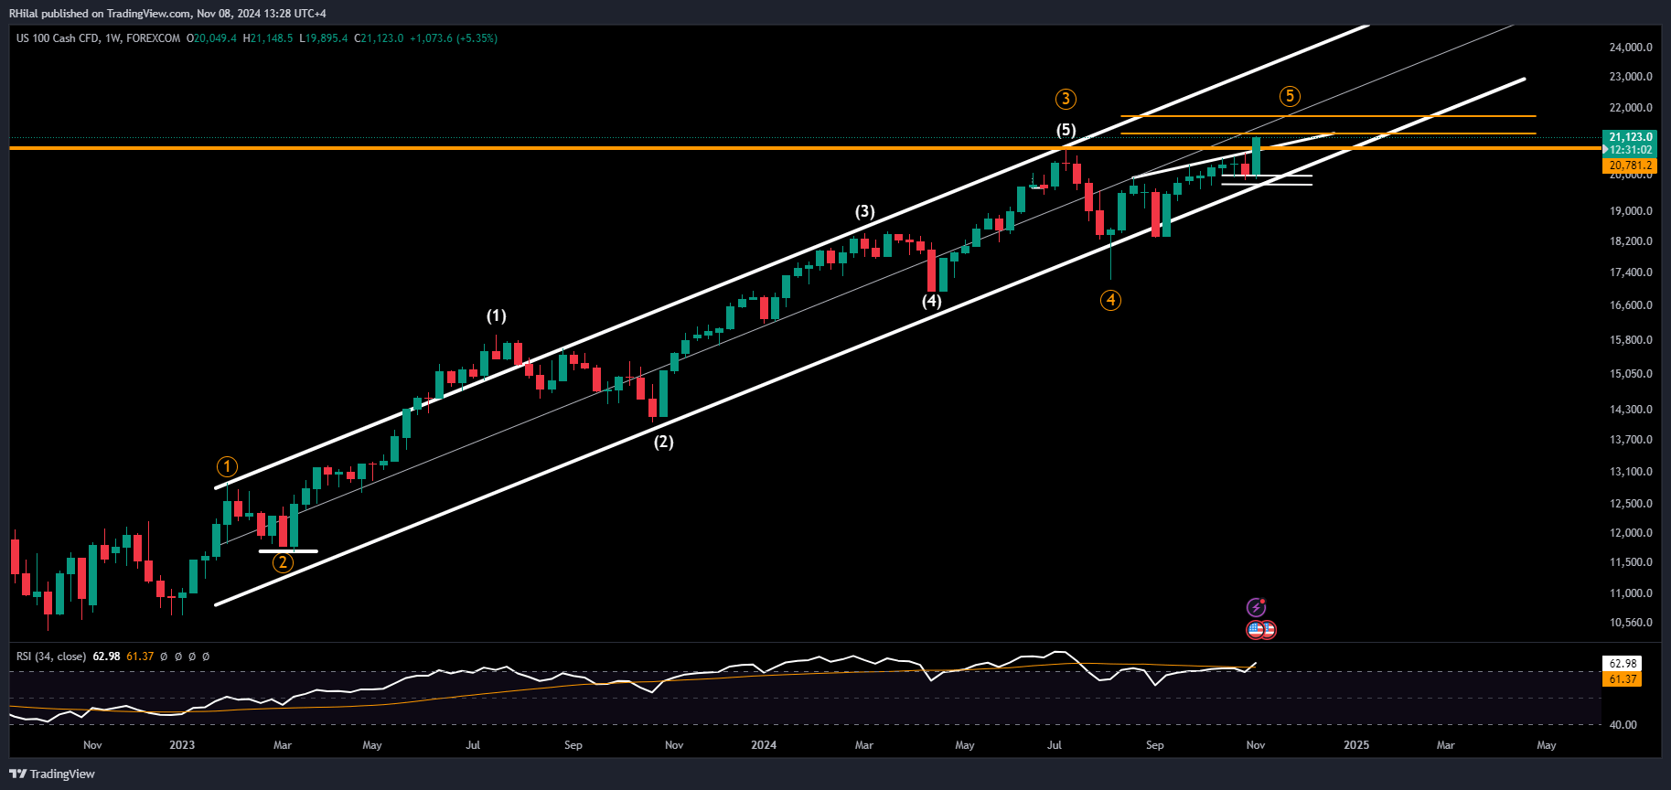This screenshot has height=790, width=1671.
Task: Click the 11,500.0 price axis label
Action: click(x=1631, y=562)
